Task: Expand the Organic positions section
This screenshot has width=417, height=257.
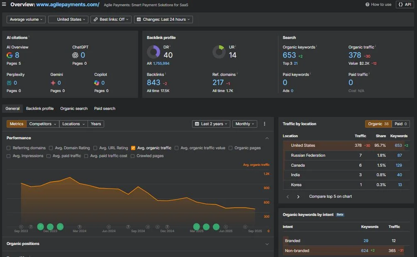Action: click(x=267, y=244)
